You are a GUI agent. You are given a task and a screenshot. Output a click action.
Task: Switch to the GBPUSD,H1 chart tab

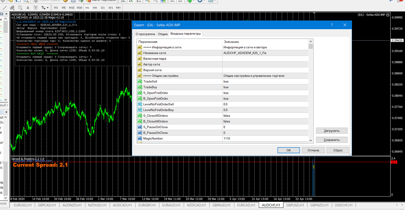pyautogui.click(x=295, y=205)
